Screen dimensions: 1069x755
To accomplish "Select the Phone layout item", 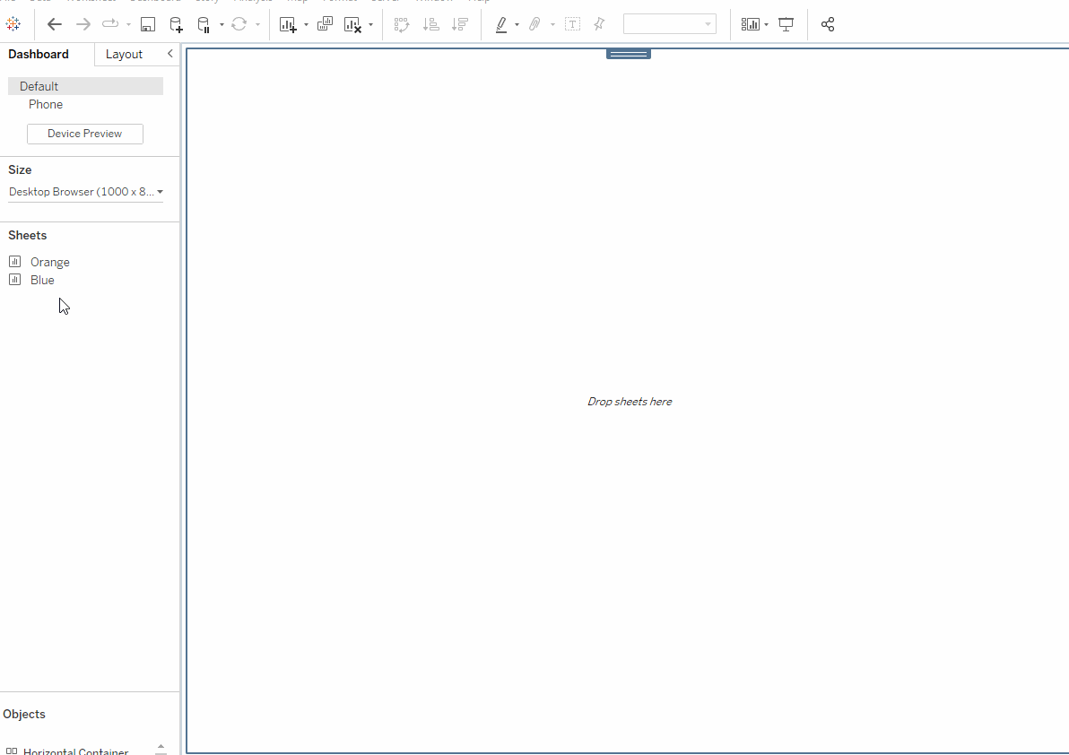I will [46, 104].
